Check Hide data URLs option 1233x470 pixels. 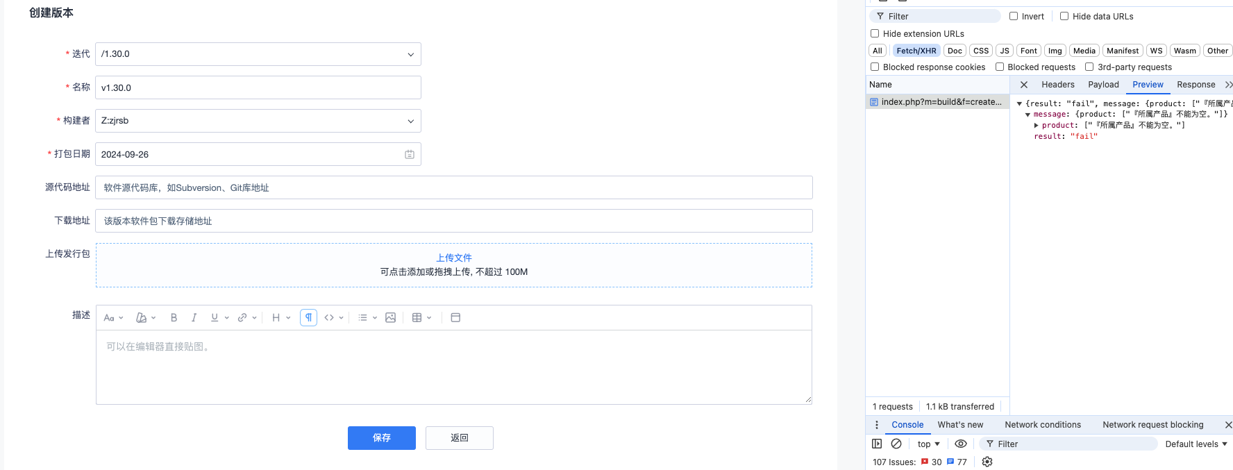coord(1064,16)
